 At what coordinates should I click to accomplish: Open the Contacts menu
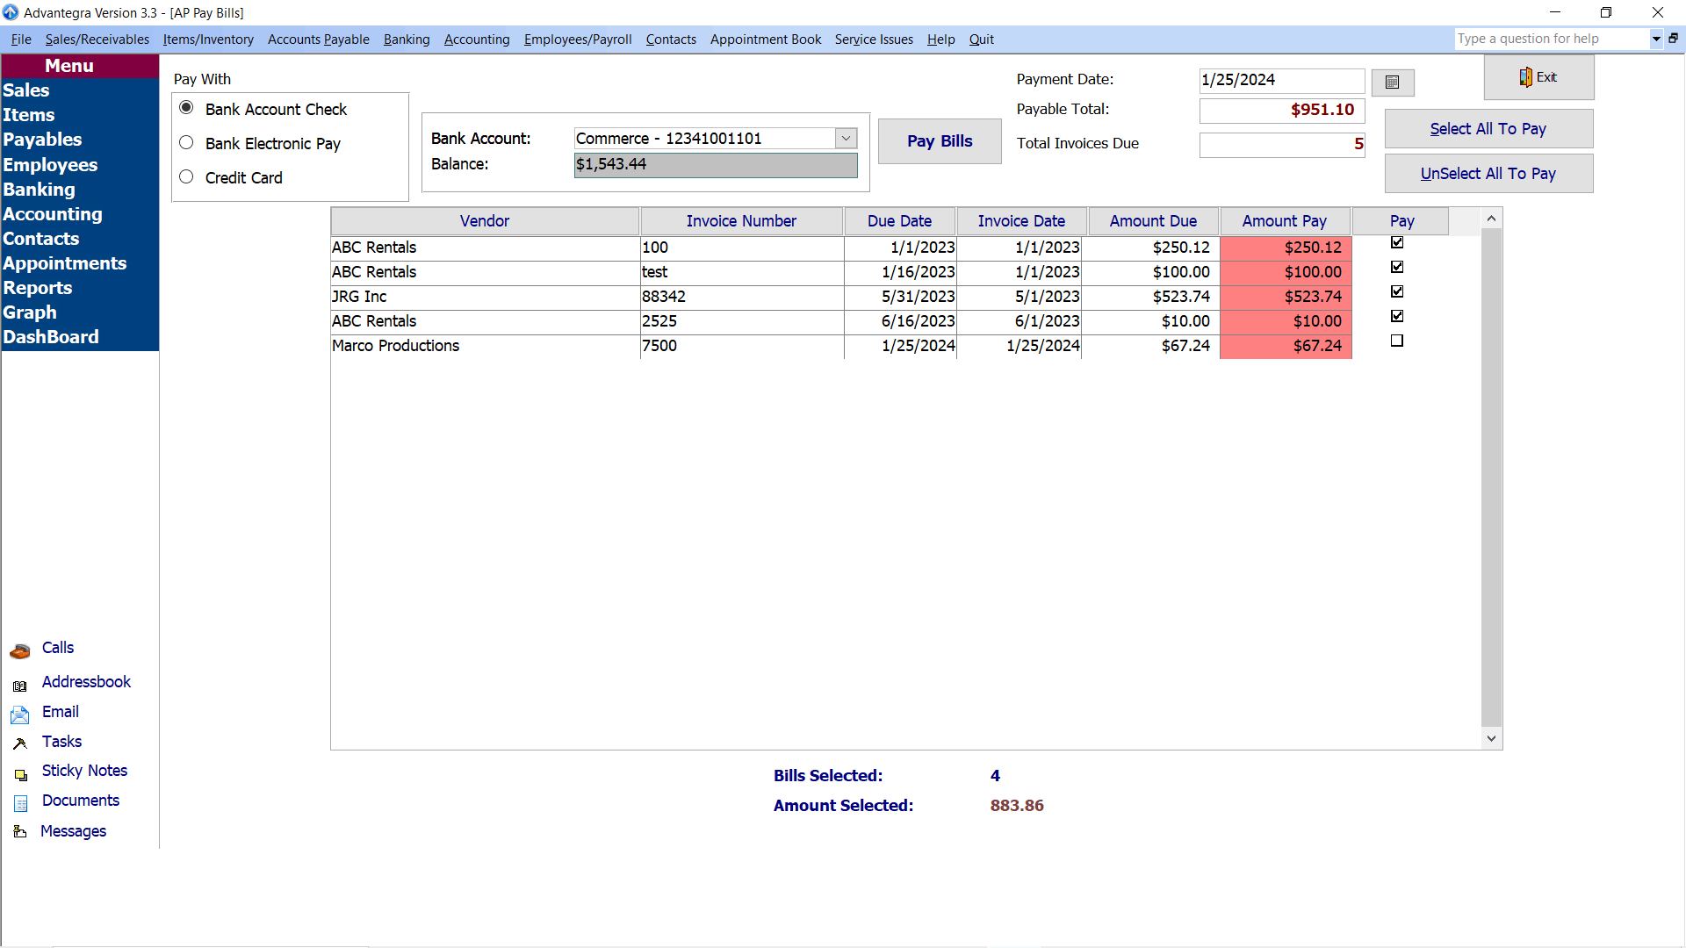(671, 39)
